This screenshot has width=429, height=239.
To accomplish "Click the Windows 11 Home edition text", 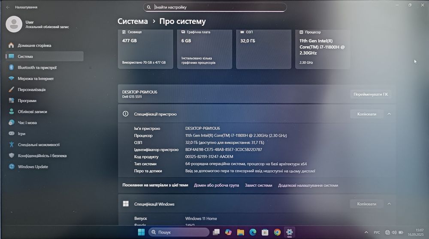I will (201, 218).
